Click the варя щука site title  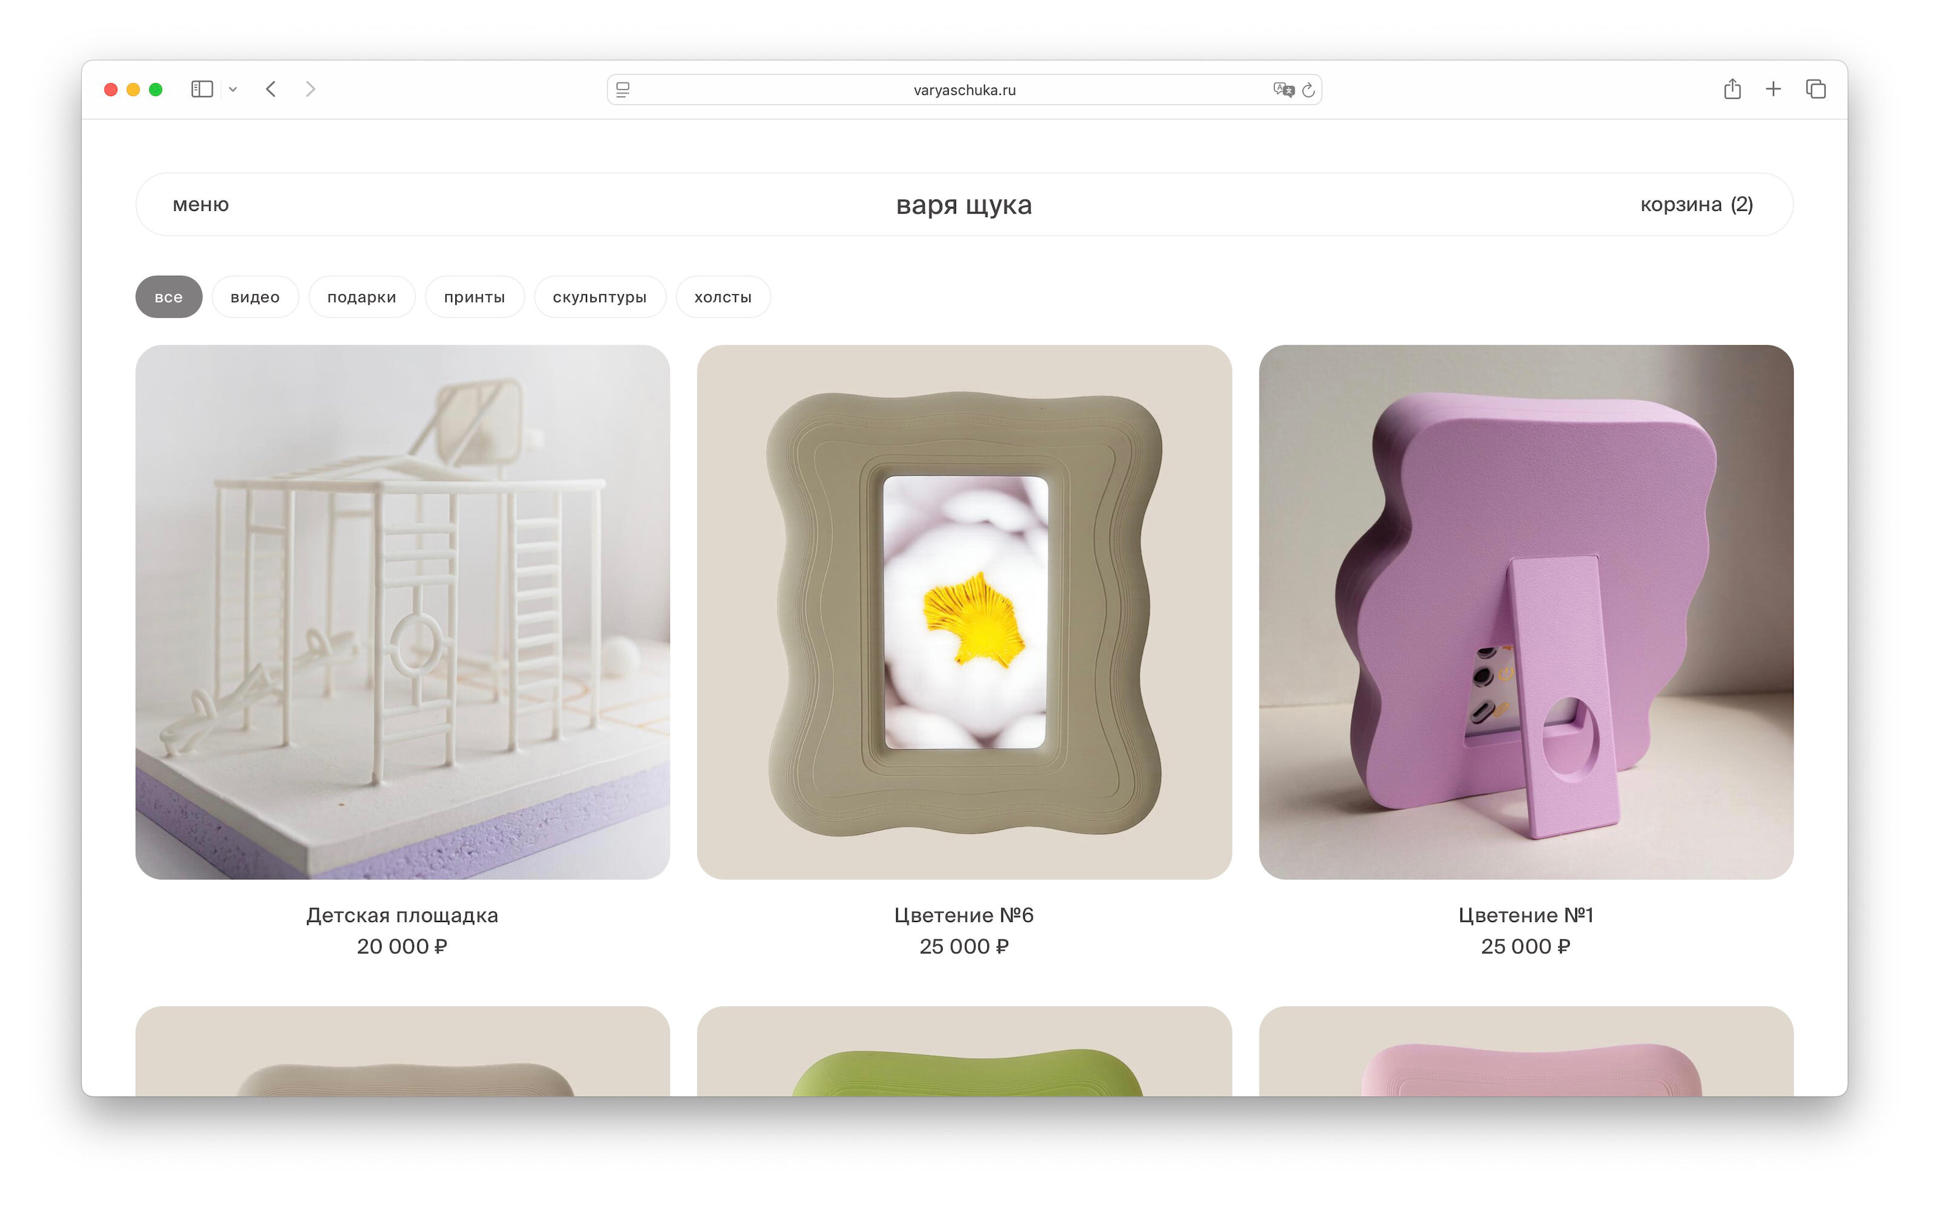[x=963, y=205]
